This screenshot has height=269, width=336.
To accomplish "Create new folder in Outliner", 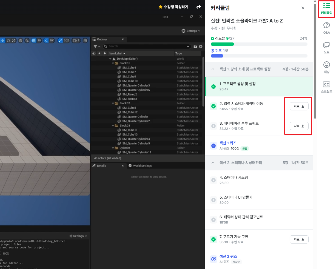I will pyautogui.click(x=195, y=47).
